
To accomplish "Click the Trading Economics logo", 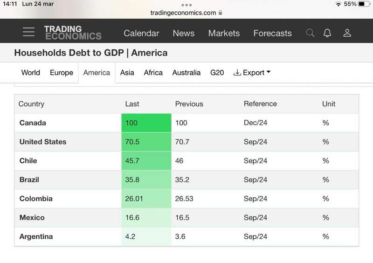I will pos(72,33).
